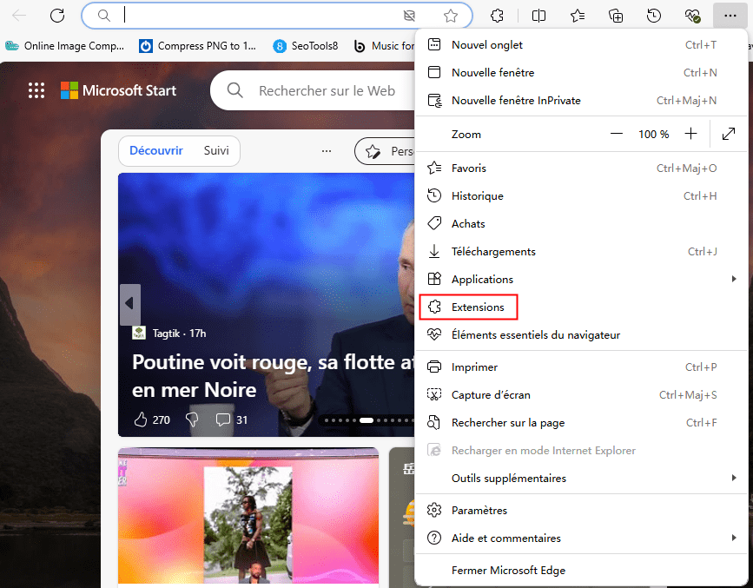Open Collections toolbar icon
This screenshot has width=753, height=588.
click(x=615, y=16)
